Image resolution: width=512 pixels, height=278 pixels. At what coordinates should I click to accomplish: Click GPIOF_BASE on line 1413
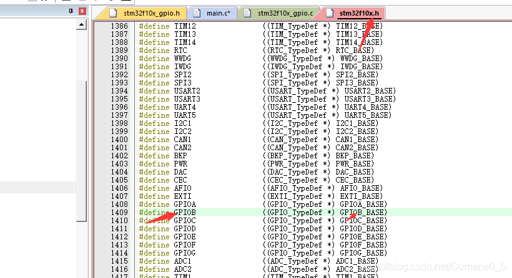(362, 245)
